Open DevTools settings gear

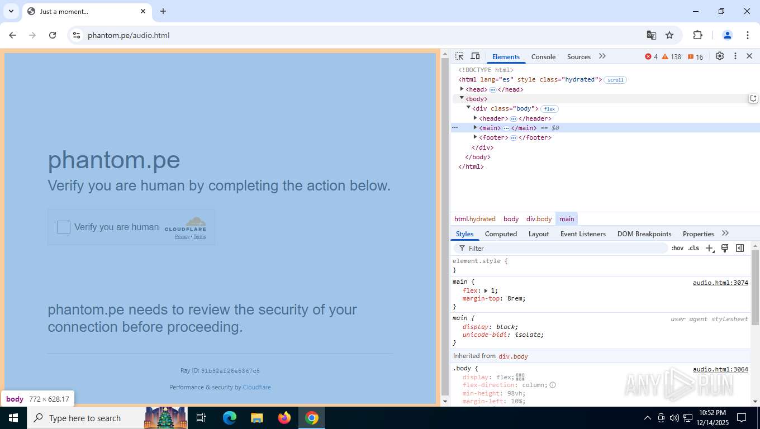coord(720,56)
